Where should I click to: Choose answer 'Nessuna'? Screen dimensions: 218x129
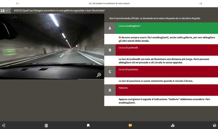[166, 90]
